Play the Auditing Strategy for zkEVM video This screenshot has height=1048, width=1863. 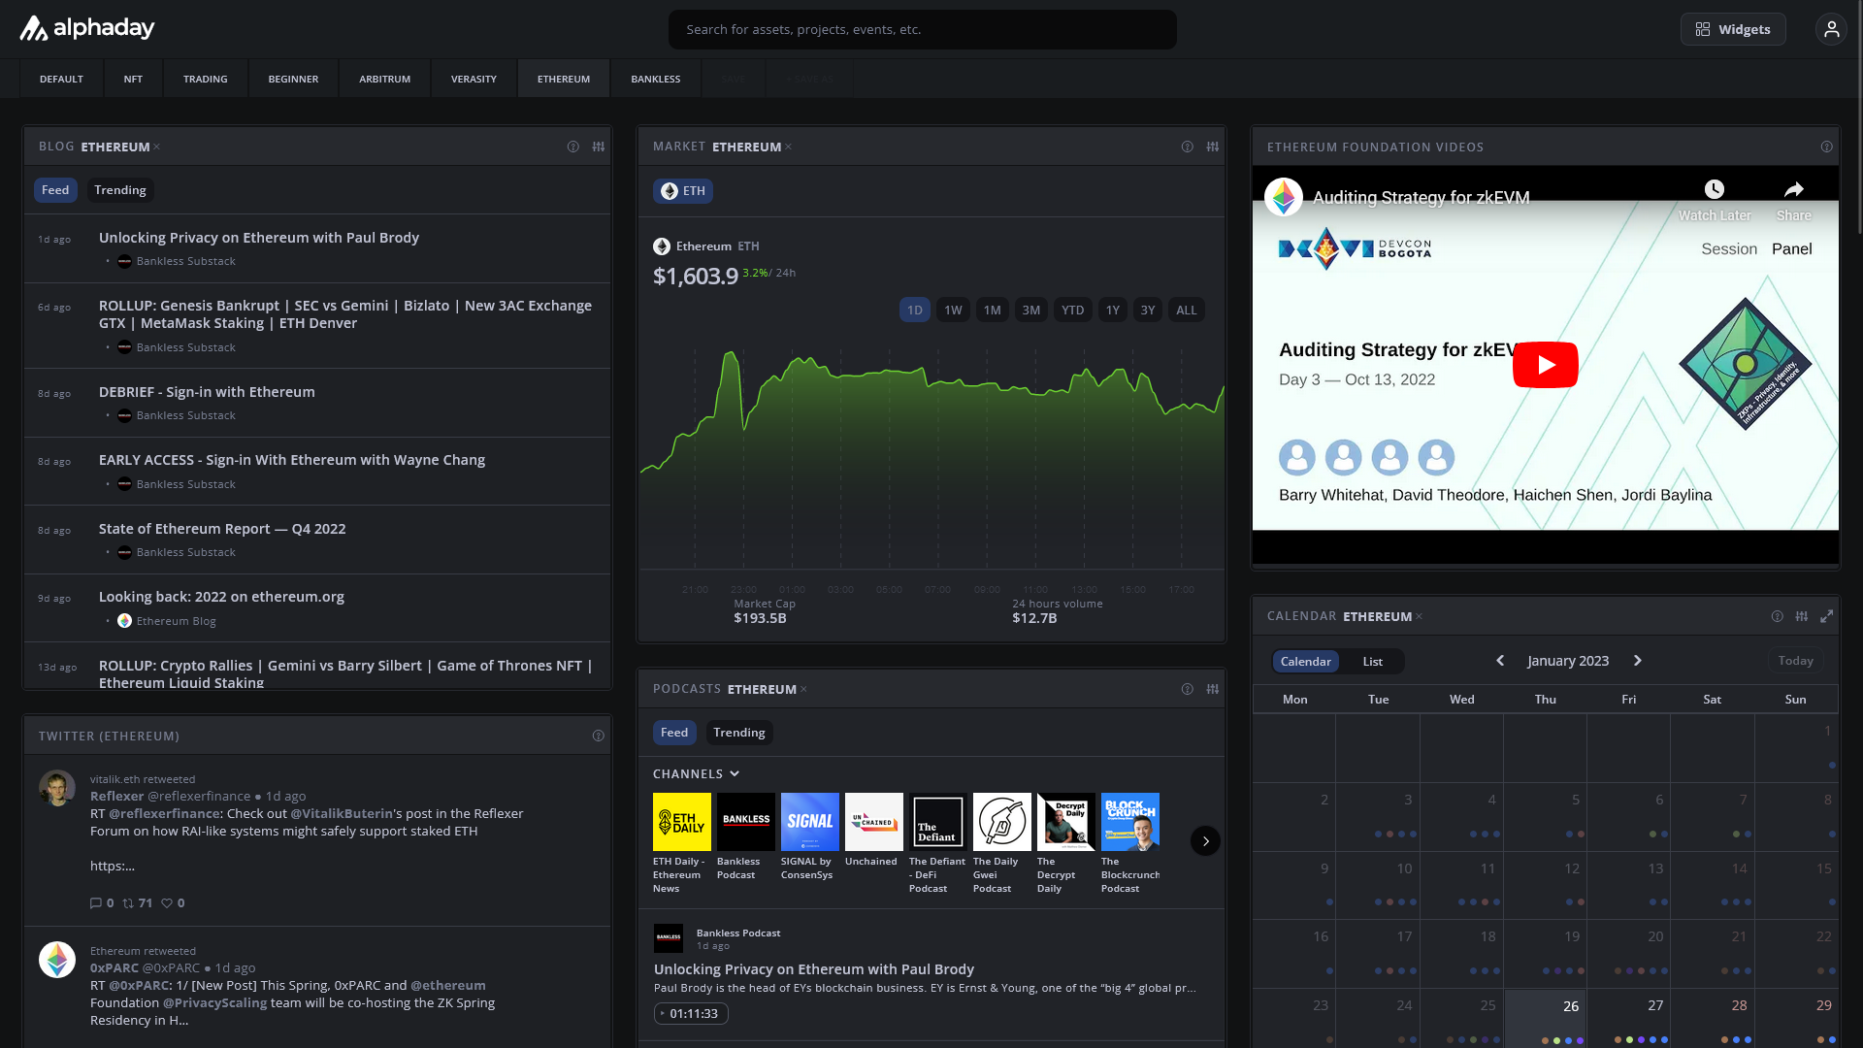[1545, 364]
